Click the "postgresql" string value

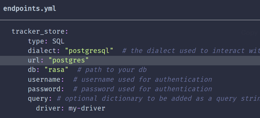[x=89, y=51]
